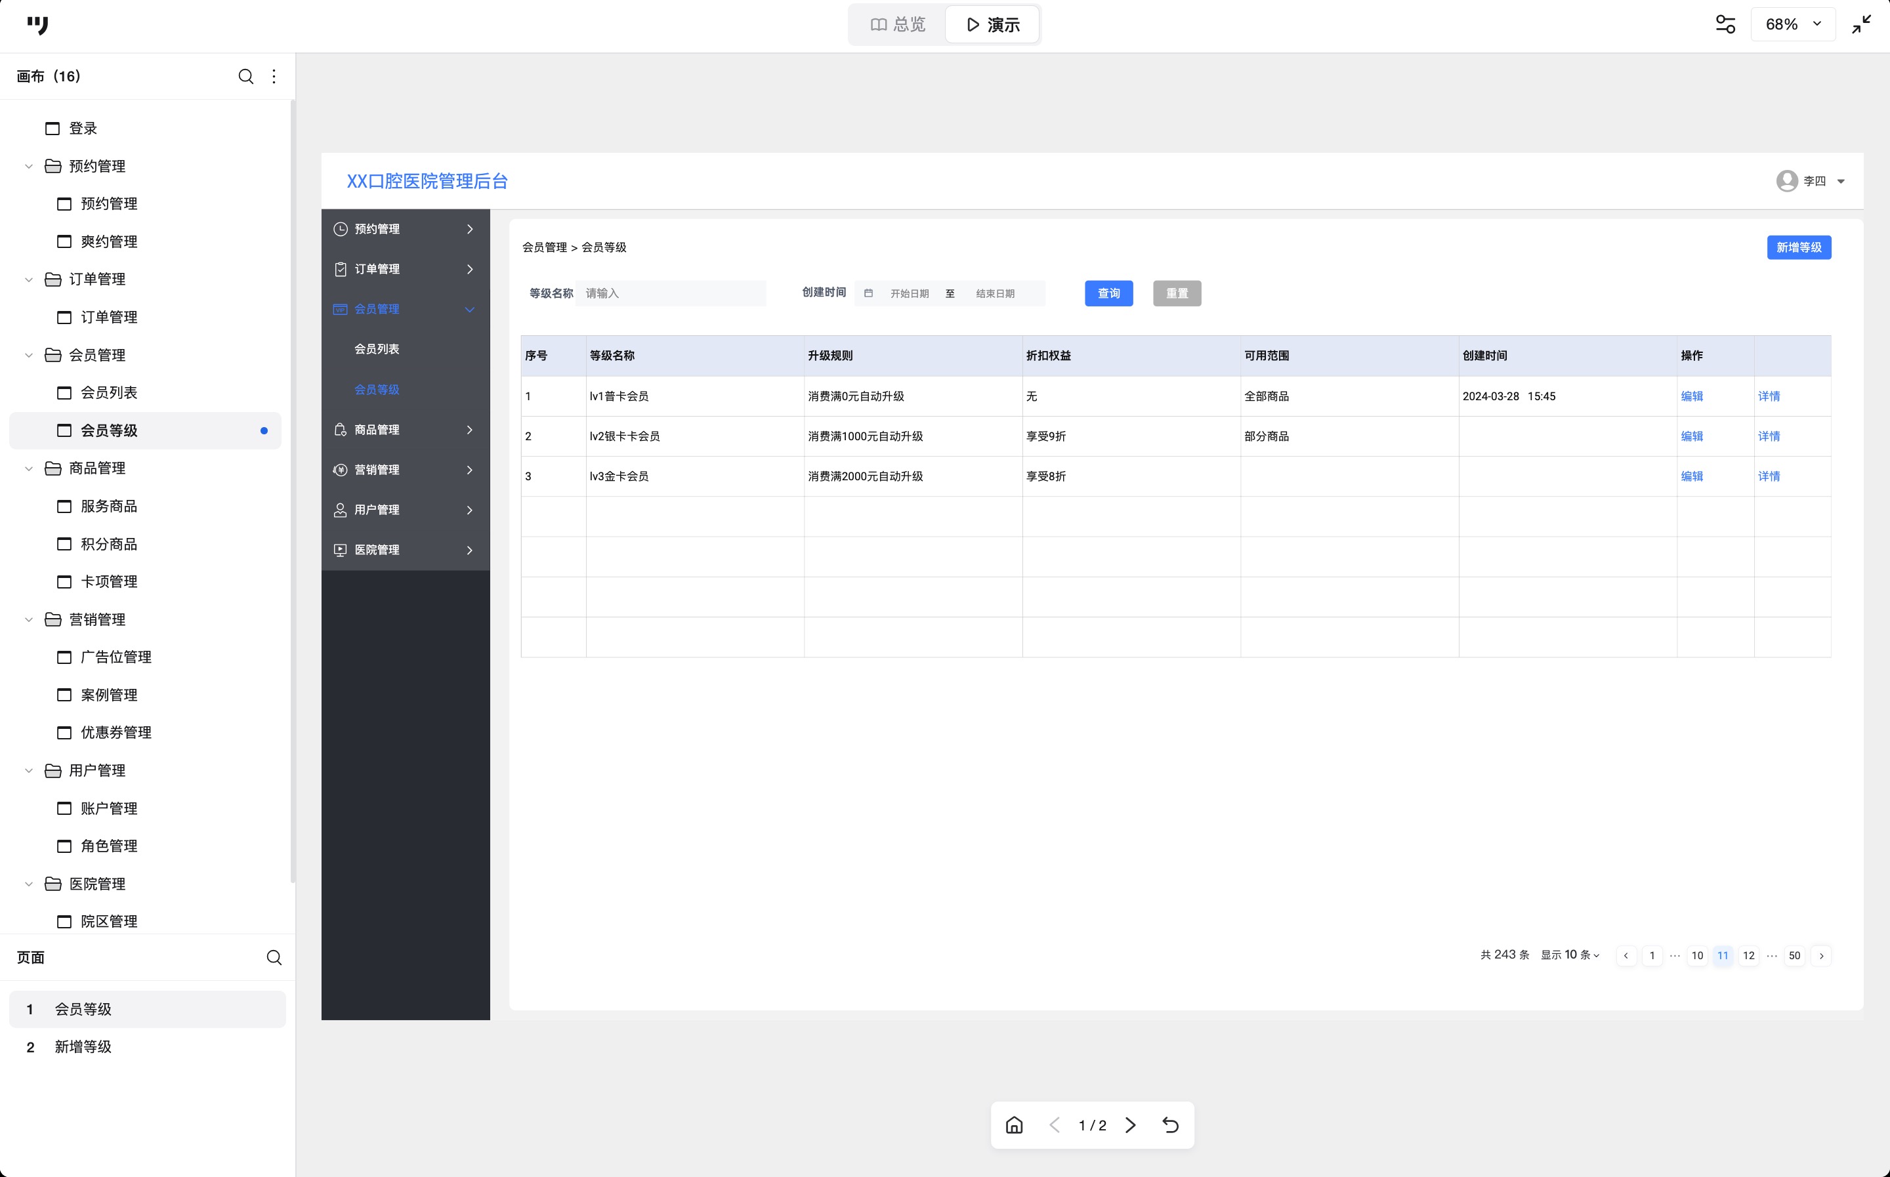Select the 演示 tab
Image resolution: width=1890 pixels, height=1177 pixels.
pyautogui.click(x=992, y=25)
